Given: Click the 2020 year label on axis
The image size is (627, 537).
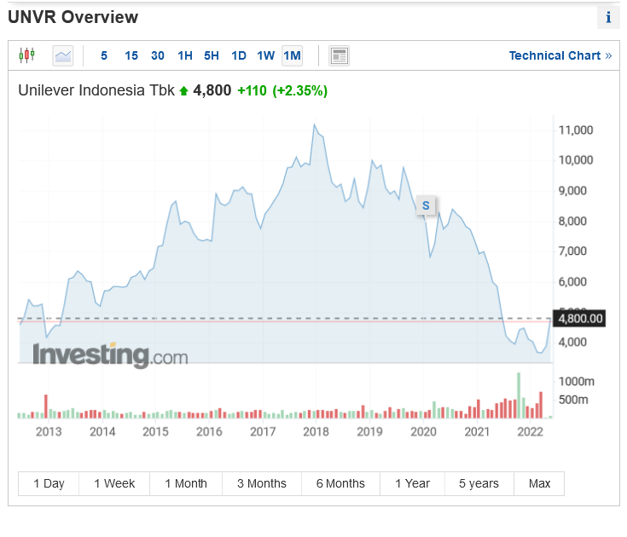Looking at the screenshot, I should 423,431.
